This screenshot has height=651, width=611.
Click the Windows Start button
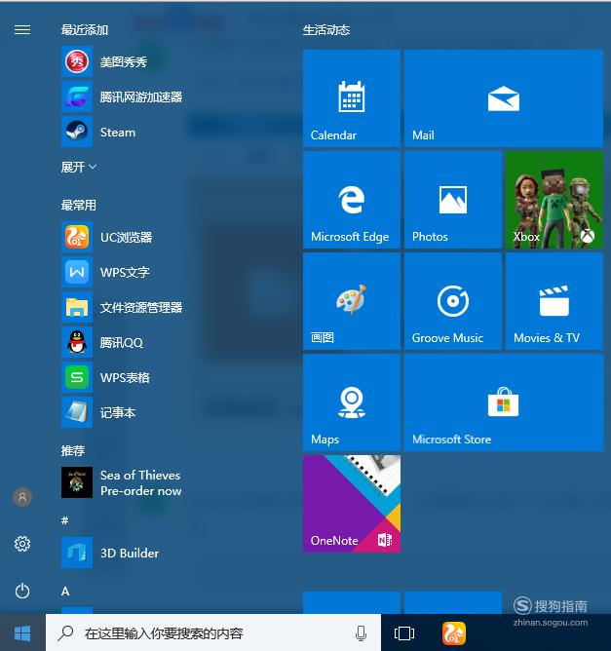22,633
